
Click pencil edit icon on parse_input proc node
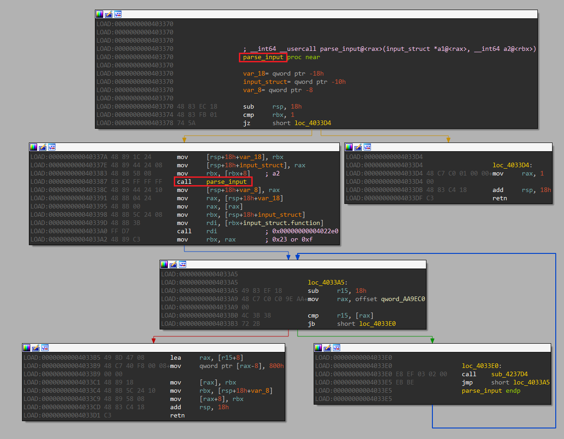click(109, 15)
